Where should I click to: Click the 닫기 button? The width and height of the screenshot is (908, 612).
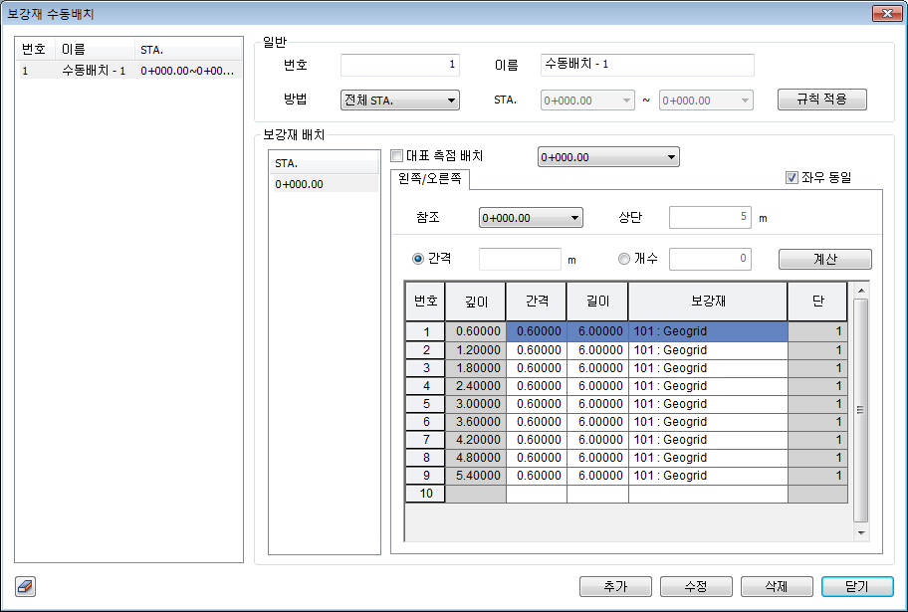pos(856,586)
